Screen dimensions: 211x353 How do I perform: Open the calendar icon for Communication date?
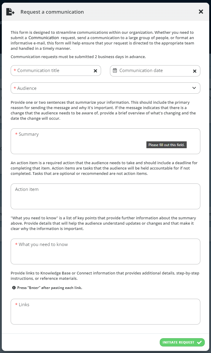(115, 71)
